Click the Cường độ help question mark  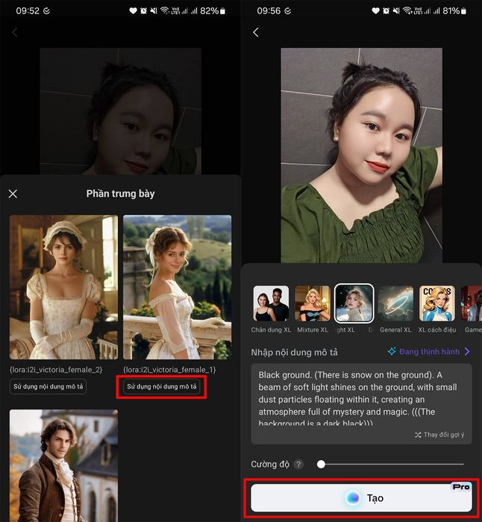[x=298, y=464]
